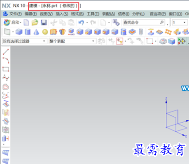Open the 窗口(O) menu

pos(175,14)
